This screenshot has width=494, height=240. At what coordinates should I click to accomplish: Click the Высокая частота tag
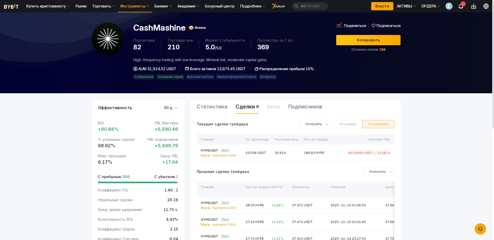pyautogui.click(x=200, y=77)
